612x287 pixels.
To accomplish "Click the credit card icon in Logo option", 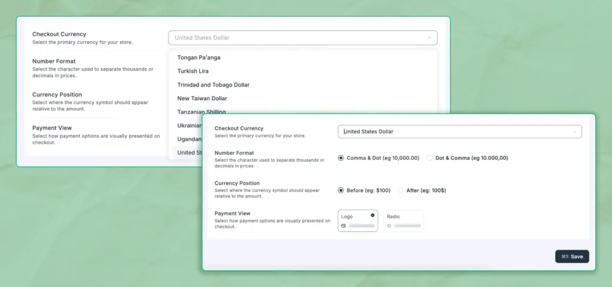I will click(344, 226).
